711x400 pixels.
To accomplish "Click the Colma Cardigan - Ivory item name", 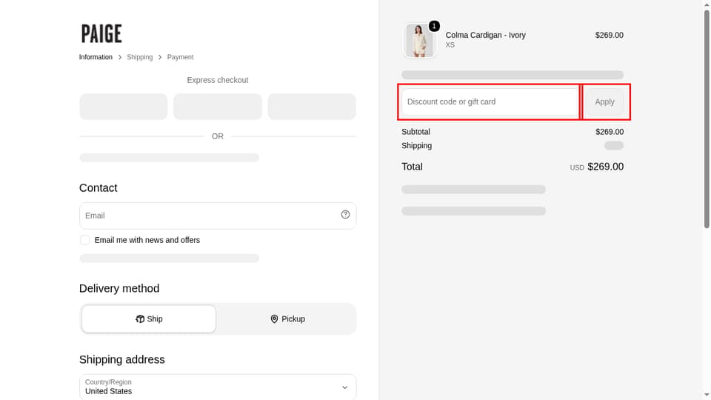I will 486,35.
